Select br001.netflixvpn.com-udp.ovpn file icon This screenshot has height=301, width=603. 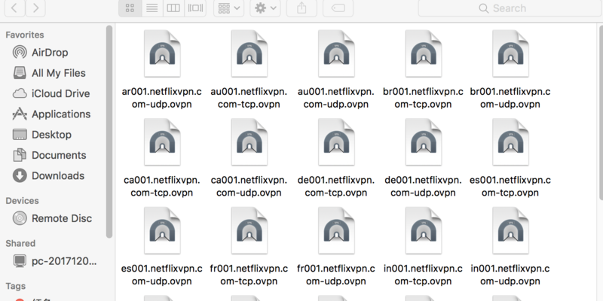point(510,53)
